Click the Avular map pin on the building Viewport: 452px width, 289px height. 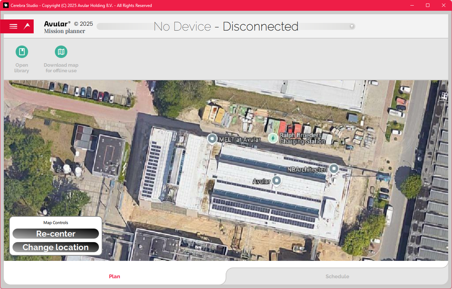pos(276,181)
